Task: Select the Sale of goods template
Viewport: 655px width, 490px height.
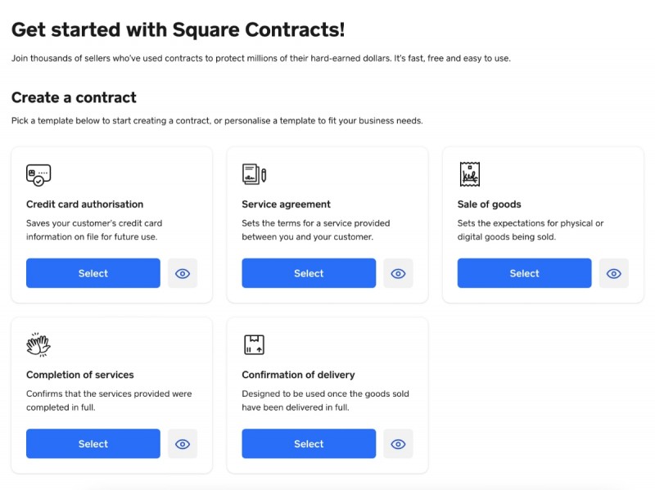Action: click(x=524, y=273)
